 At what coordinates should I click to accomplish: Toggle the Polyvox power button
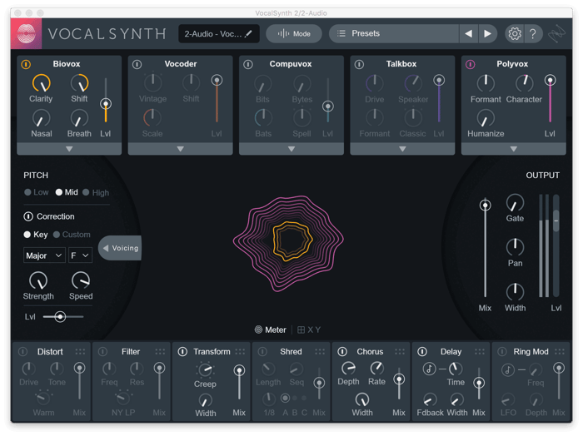(471, 64)
